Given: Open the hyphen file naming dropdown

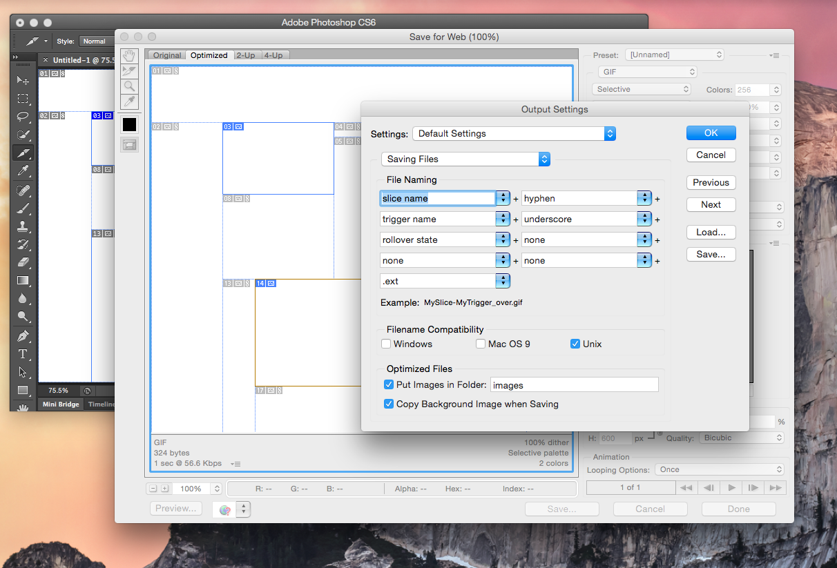Looking at the screenshot, I should pos(644,198).
